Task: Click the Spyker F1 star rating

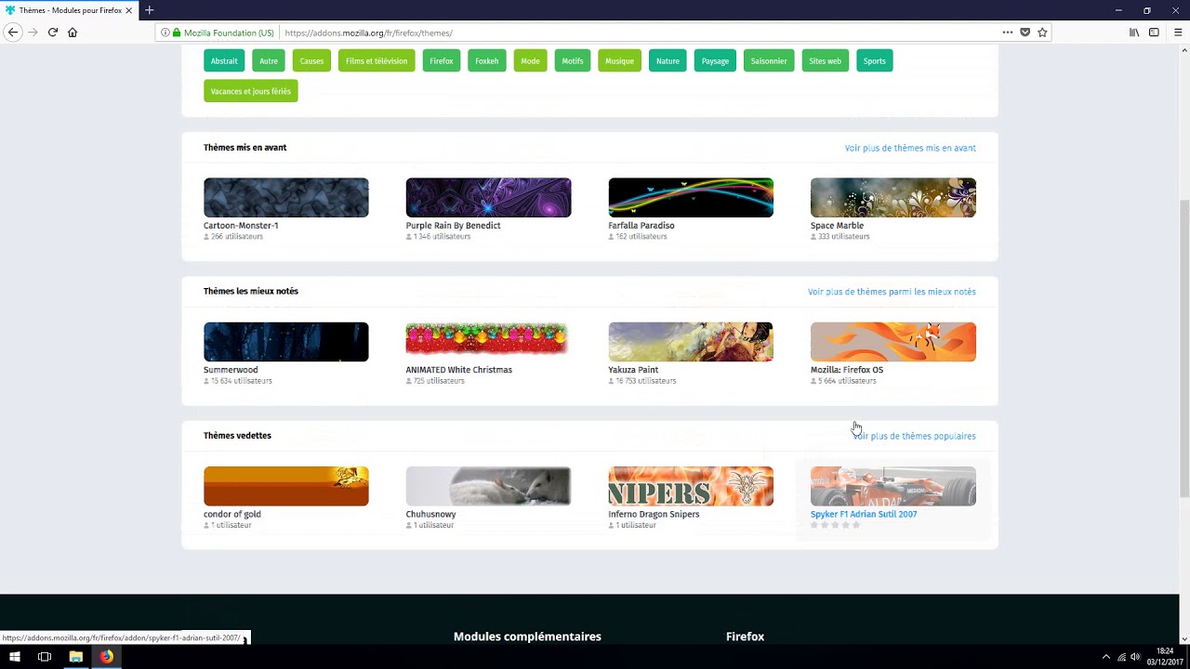Action: coord(836,525)
